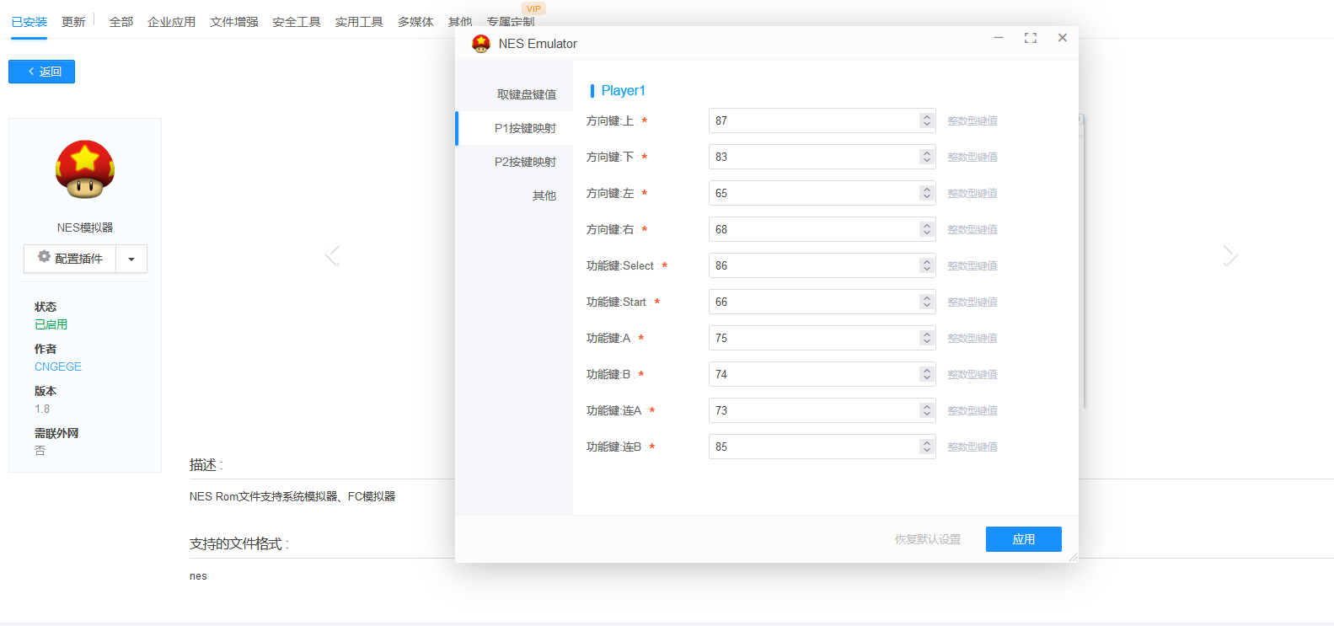This screenshot has width=1334, height=626.
Task: Adjust spinner for 功能键:Start value
Action: (927, 302)
